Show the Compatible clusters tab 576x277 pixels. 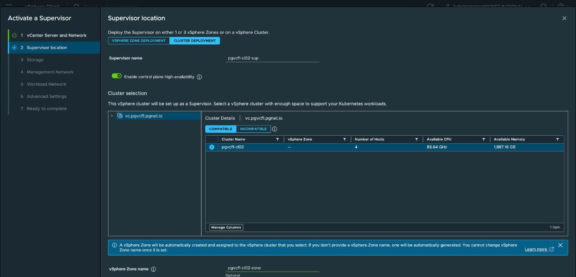(x=221, y=129)
